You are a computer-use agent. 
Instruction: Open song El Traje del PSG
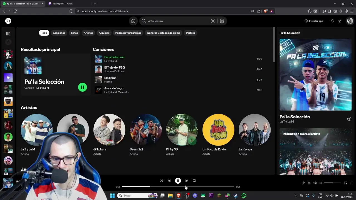pyautogui.click(x=115, y=67)
